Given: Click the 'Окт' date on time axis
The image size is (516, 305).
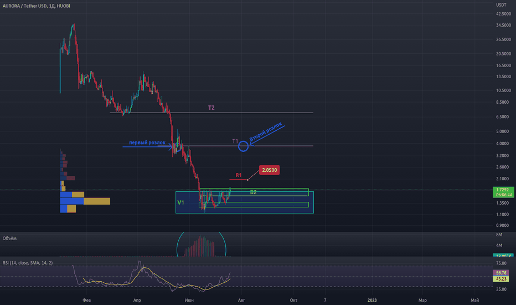Looking at the screenshot, I should [x=293, y=300].
